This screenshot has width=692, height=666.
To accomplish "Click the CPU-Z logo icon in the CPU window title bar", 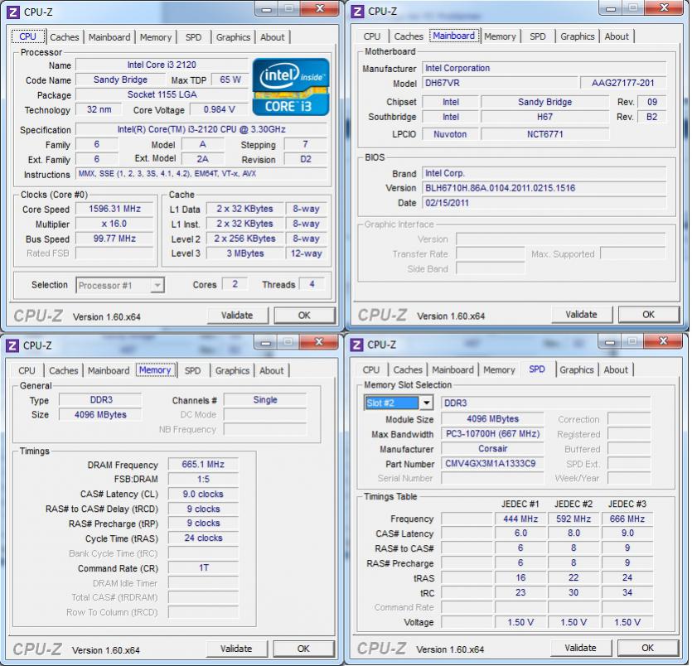I will (13, 12).
